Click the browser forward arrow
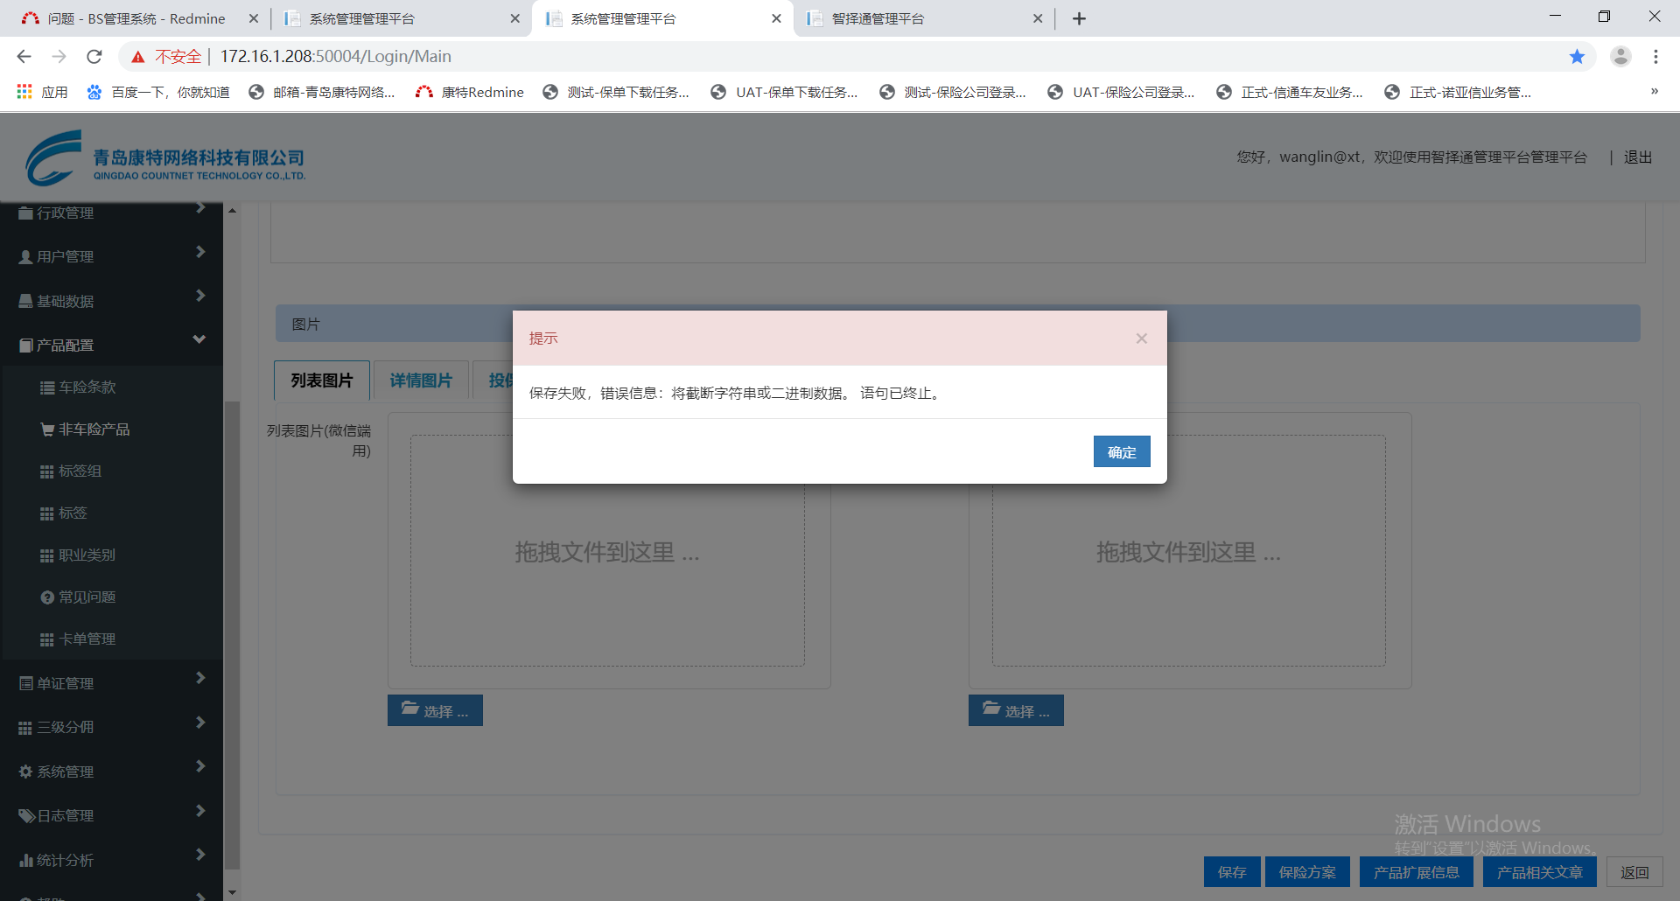Viewport: 1680px width, 901px height. pyautogui.click(x=59, y=56)
